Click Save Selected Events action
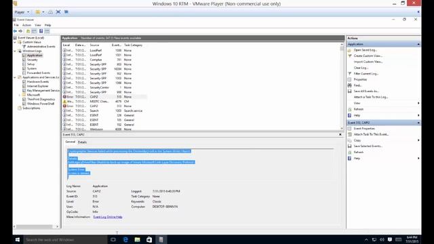This screenshot has width=434, height=244. tap(368, 146)
